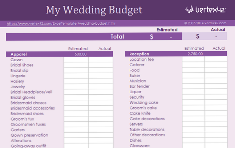Select the Total actual amount cell
Screen dimensions: 235x148
(204, 36)
